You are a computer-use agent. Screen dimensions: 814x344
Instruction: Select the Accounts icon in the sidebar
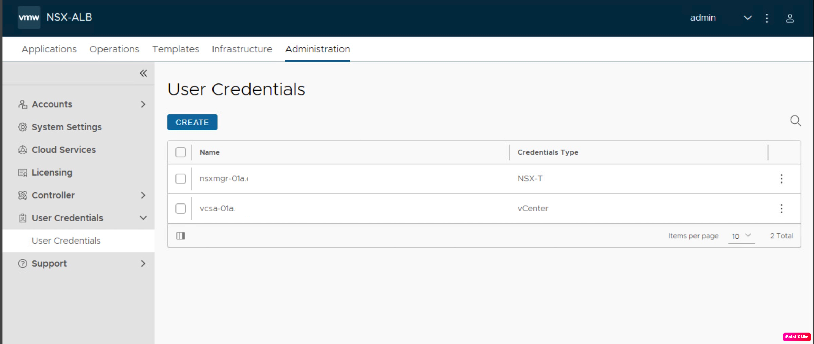(22, 104)
